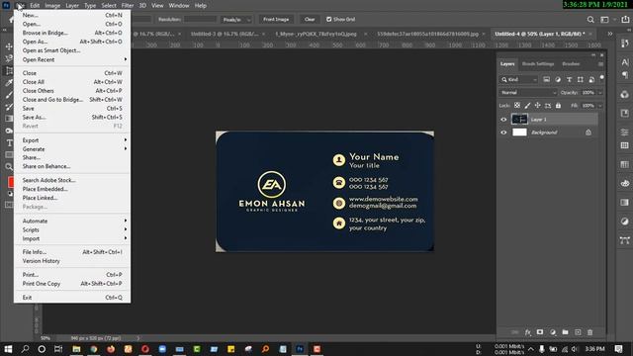Open Layers panel options menu

(x=600, y=64)
